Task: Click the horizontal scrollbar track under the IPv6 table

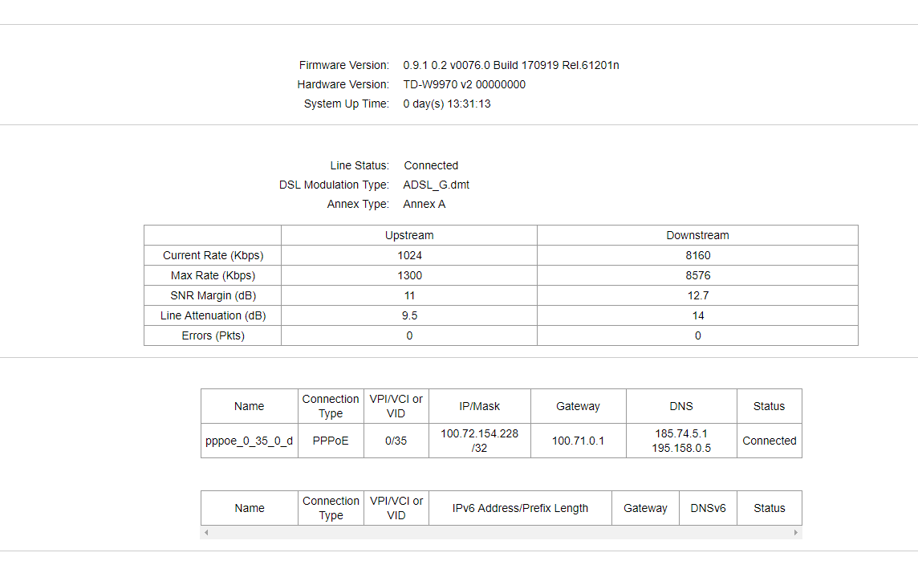Action: coord(501,533)
